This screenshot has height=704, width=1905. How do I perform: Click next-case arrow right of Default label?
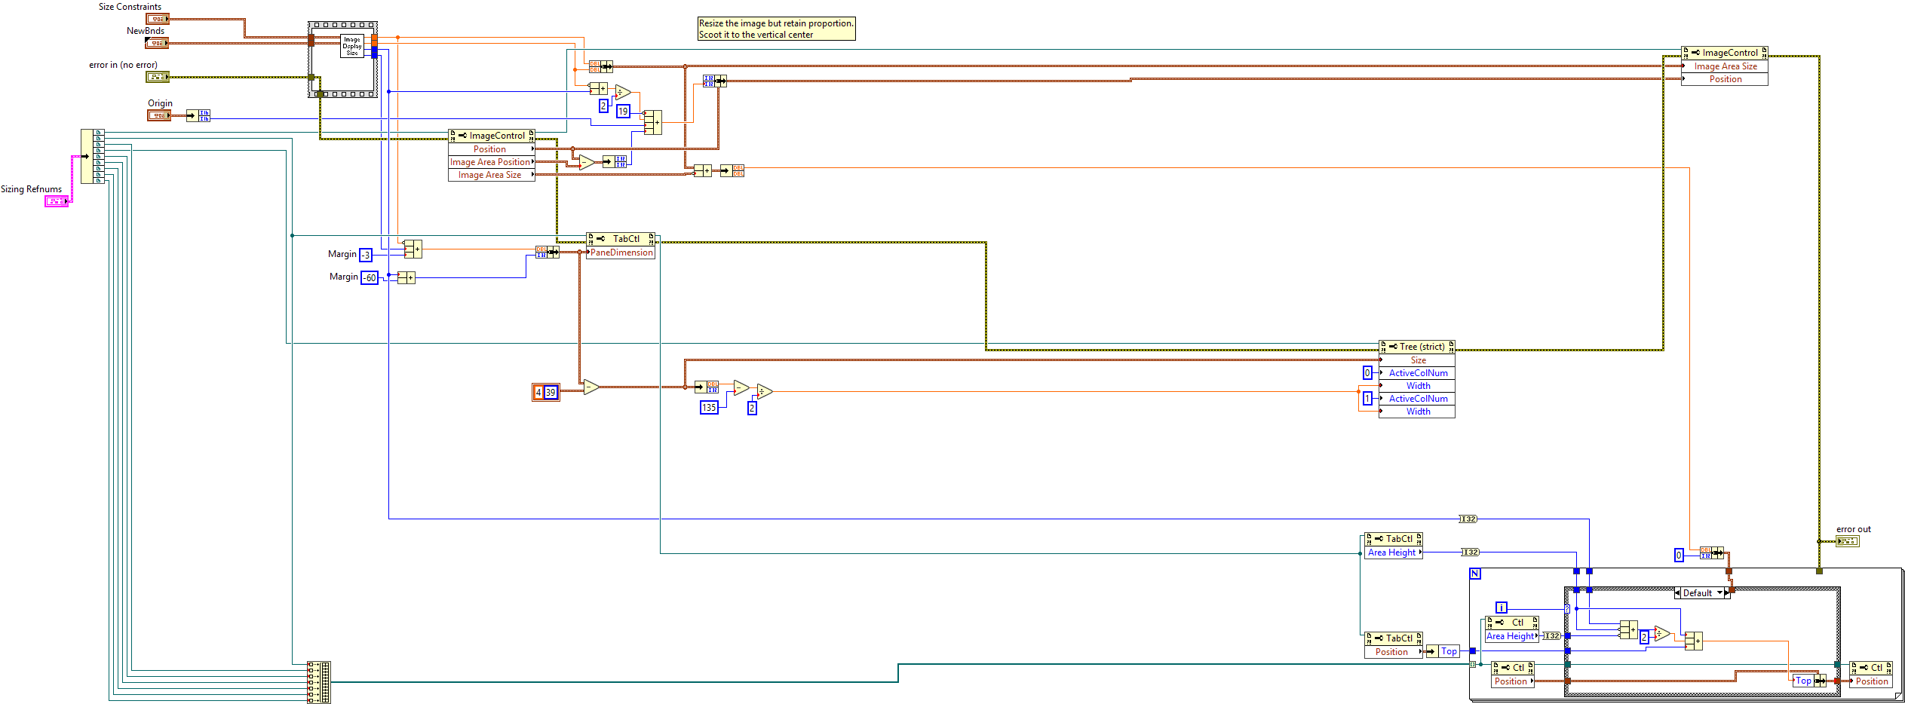(x=1727, y=593)
